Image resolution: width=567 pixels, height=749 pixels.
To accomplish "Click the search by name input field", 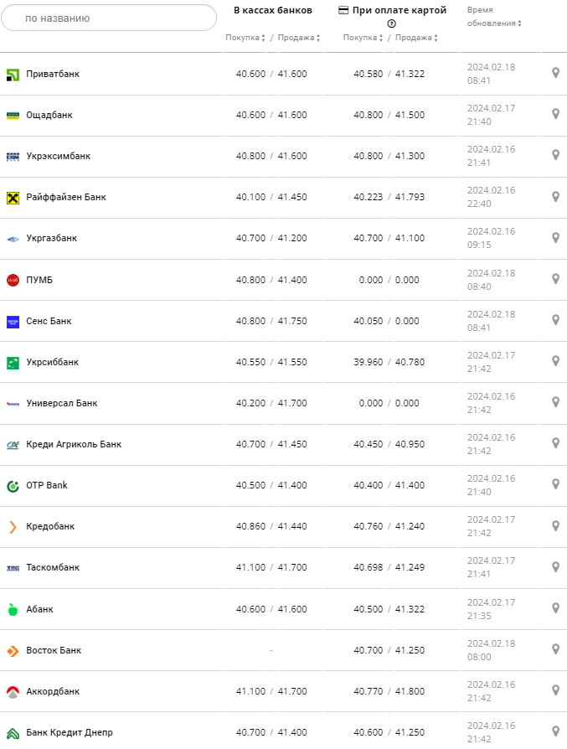I will click(109, 18).
